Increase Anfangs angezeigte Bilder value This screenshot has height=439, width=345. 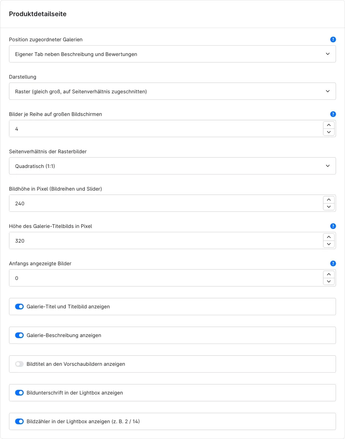(329, 274)
